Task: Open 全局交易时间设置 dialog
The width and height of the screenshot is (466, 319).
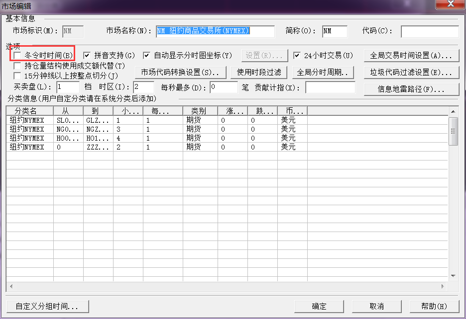Action: [411, 55]
